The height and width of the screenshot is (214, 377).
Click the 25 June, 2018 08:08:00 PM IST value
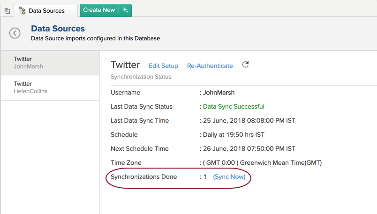click(x=249, y=120)
